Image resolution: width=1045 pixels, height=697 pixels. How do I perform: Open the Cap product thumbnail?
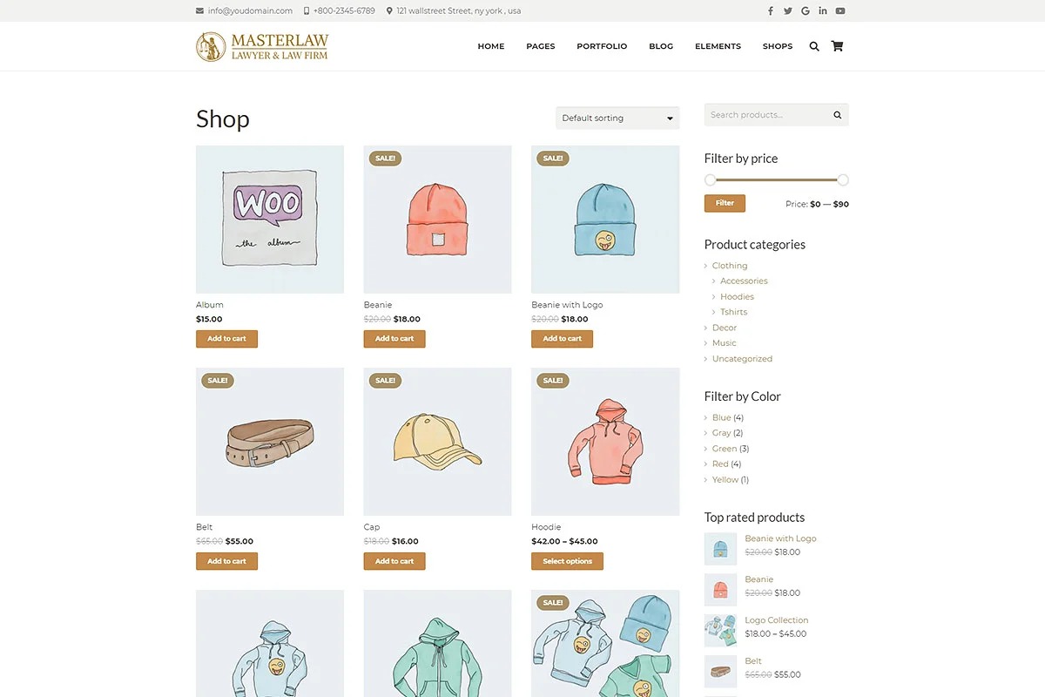pos(437,442)
